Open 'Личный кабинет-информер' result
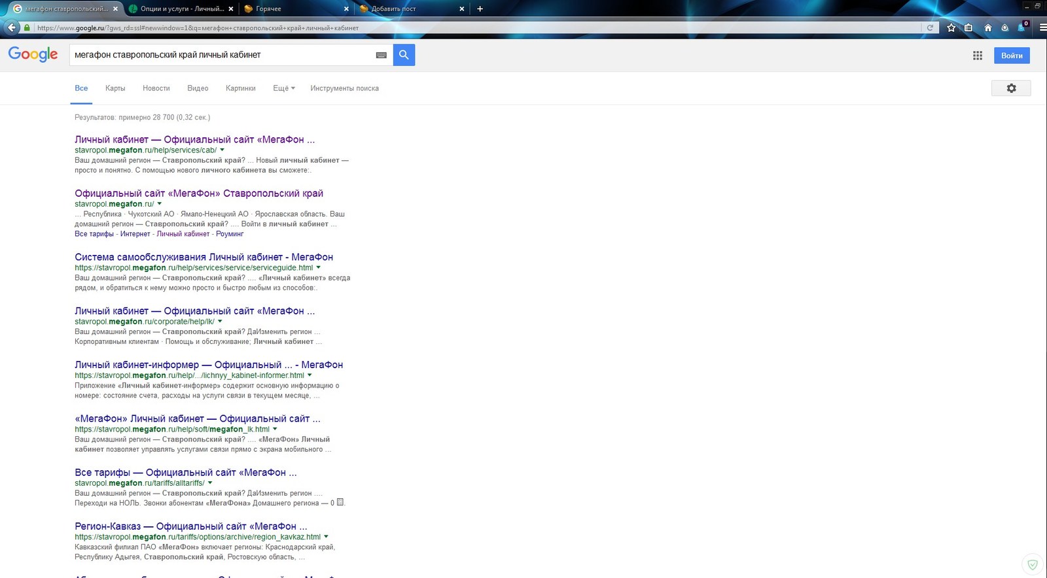Image resolution: width=1047 pixels, height=578 pixels. [x=209, y=365]
